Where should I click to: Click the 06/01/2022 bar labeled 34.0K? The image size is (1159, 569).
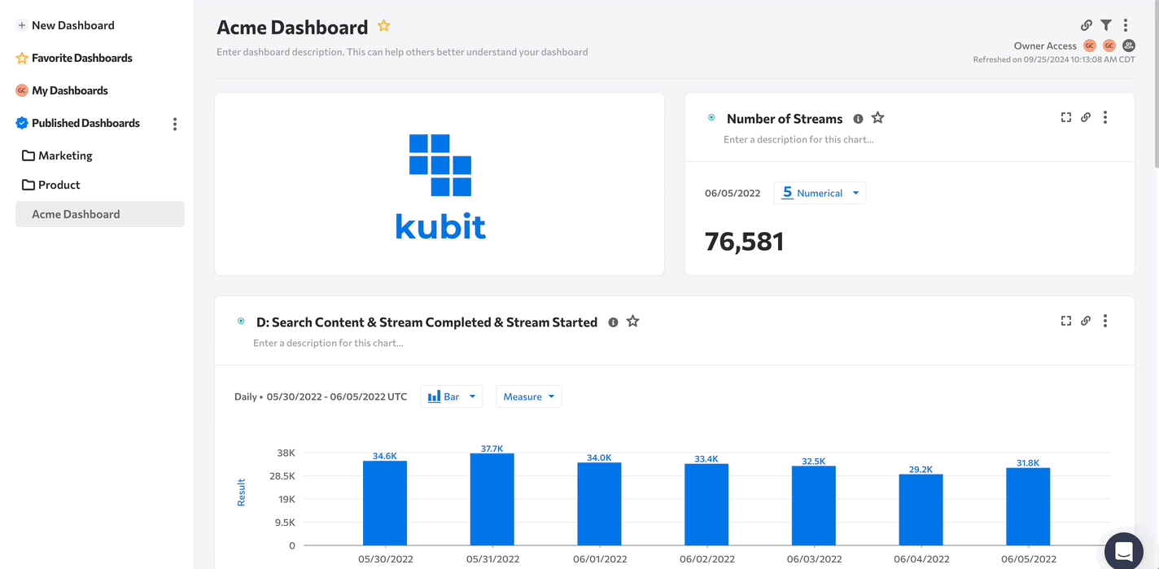point(599,504)
